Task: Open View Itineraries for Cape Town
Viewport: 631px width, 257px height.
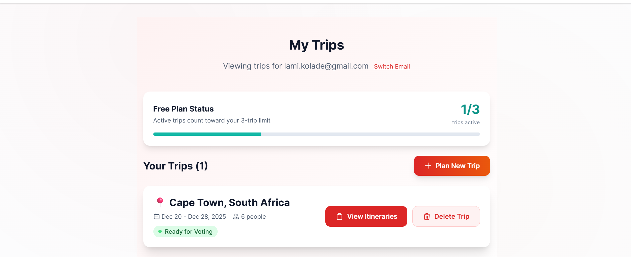Action: (366, 216)
